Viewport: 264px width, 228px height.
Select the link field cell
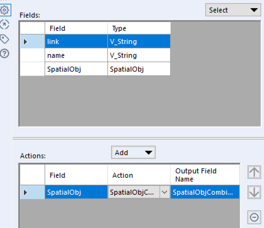pyautogui.click(x=76, y=41)
